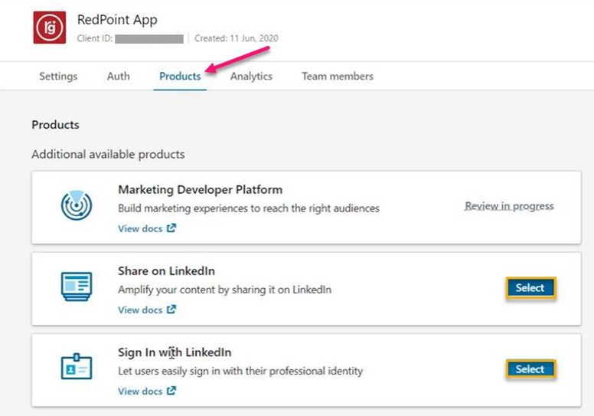The width and height of the screenshot is (594, 416).
Task: Click external-link icon beside Share on LinkedIn docs
Action: (x=171, y=310)
